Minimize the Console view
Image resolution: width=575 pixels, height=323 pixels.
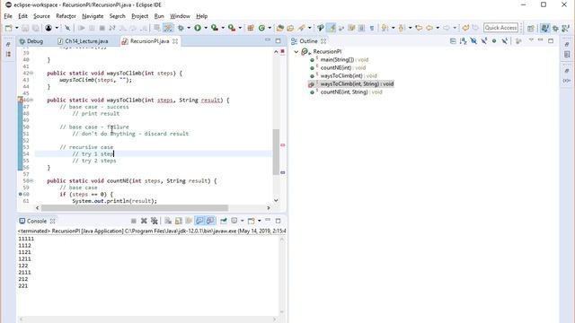click(x=268, y=220)
